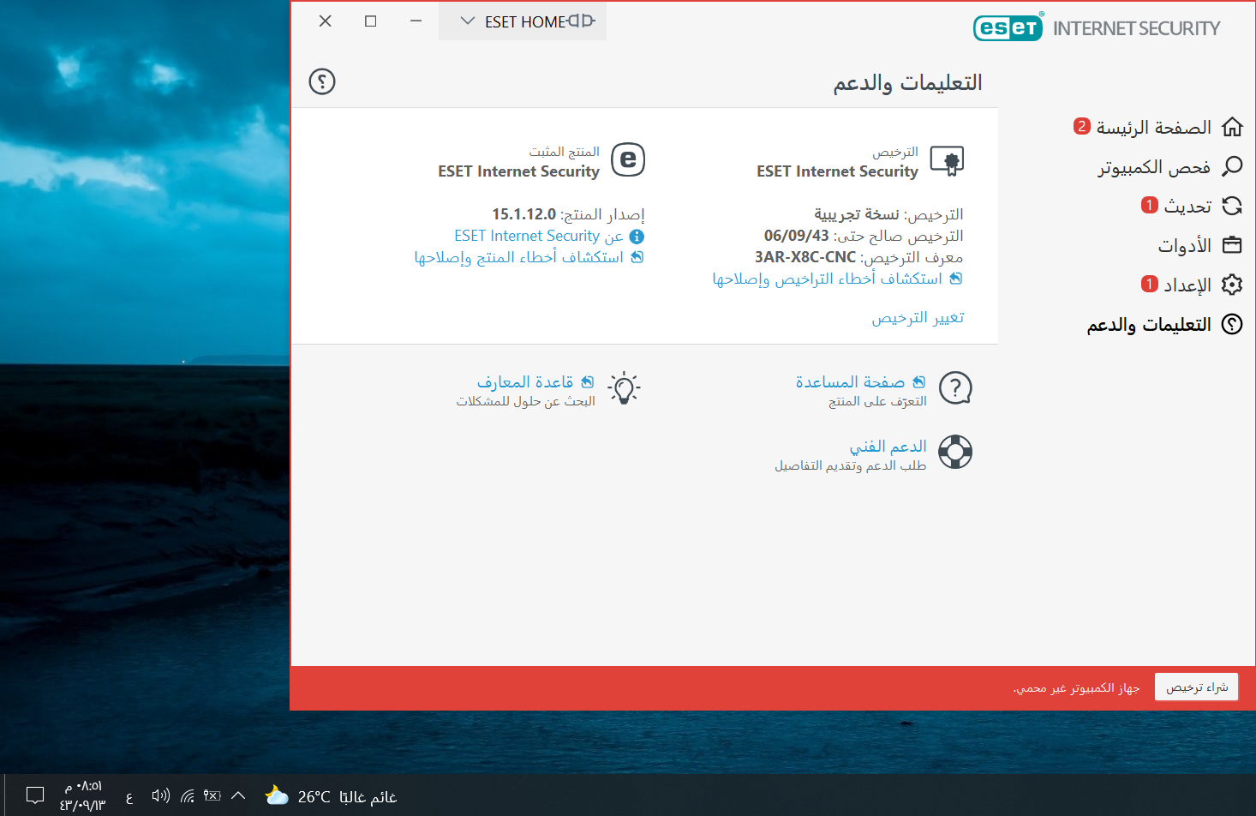Screen dimensions: 1256x816
Task: Select فحص الكمبيوتر in the sidebar
Action: point(1154,167)
